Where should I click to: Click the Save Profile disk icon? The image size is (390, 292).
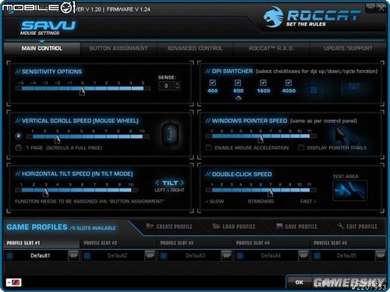tap(279, 227)
